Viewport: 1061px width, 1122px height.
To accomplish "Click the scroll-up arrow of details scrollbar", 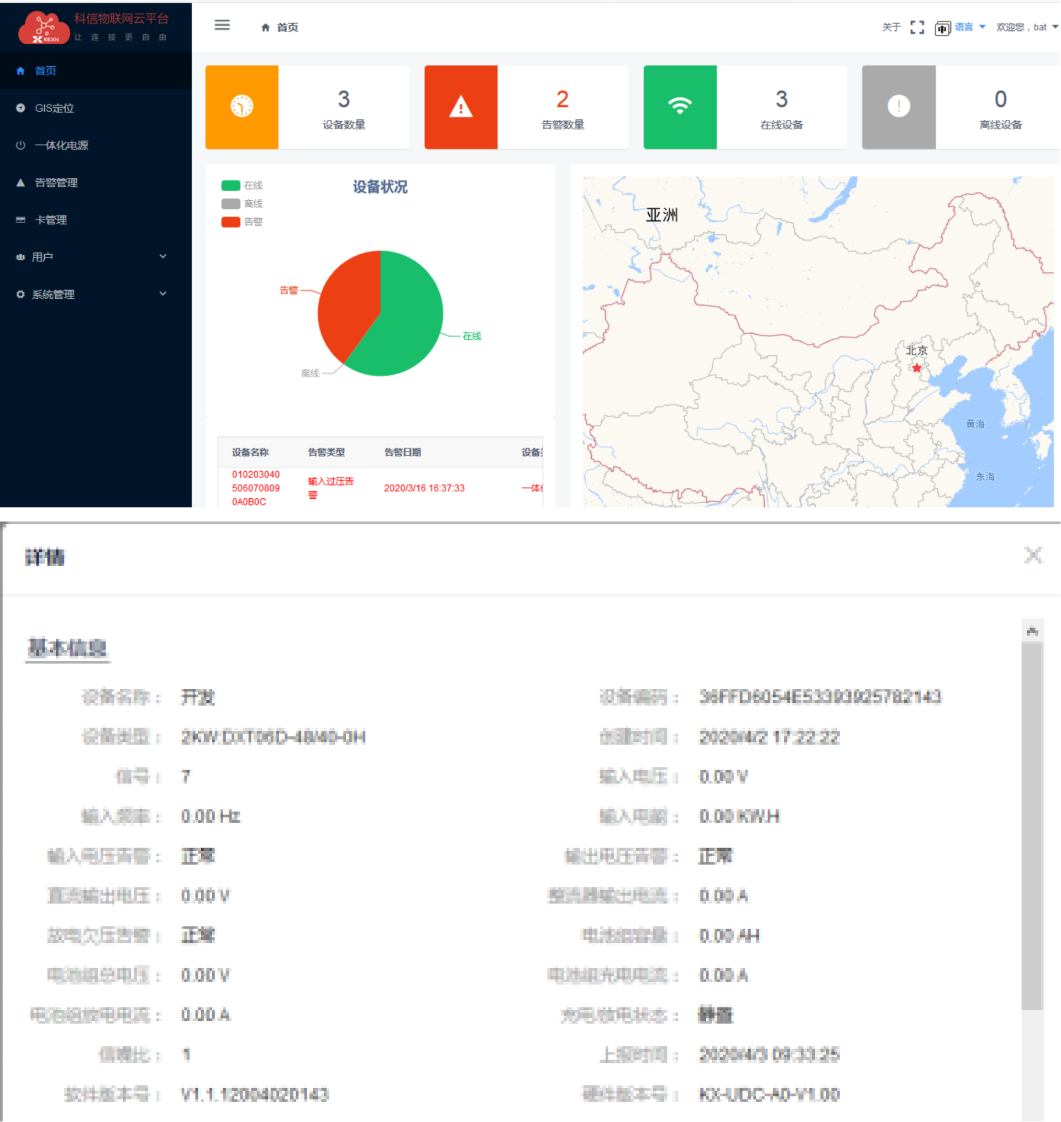I will (1032, 631).
